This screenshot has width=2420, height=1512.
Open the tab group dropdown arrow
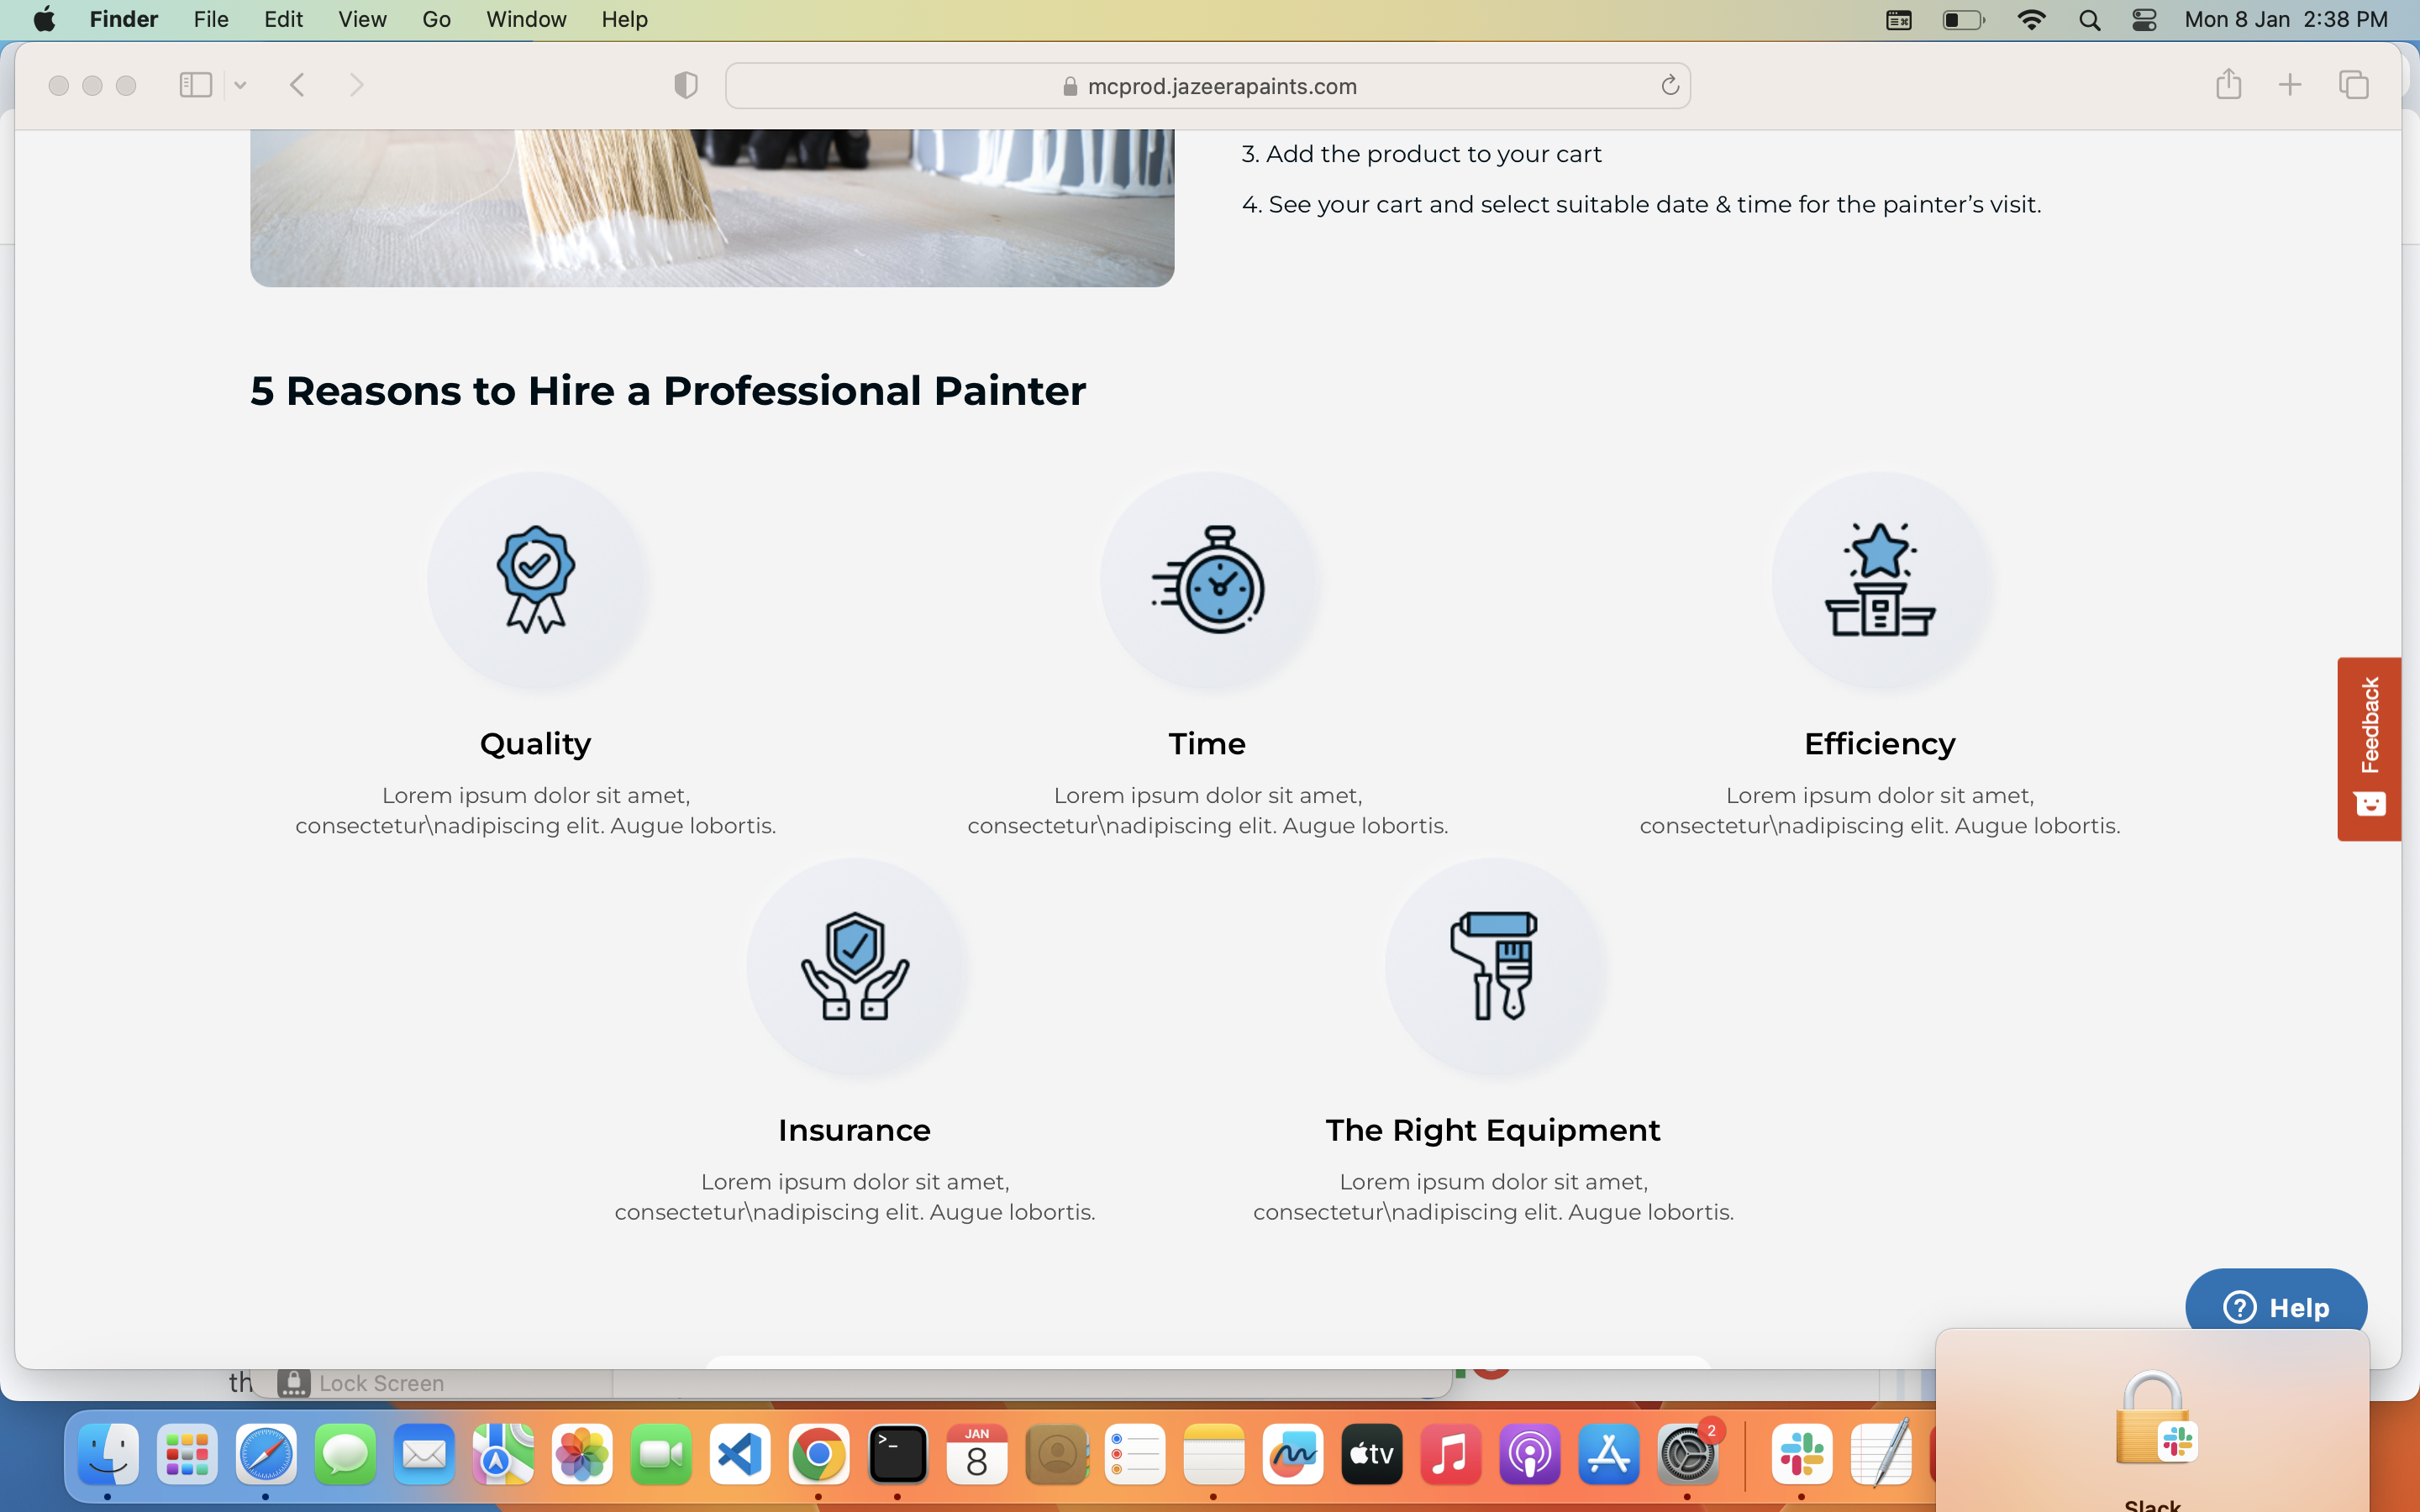pos(240,85)
